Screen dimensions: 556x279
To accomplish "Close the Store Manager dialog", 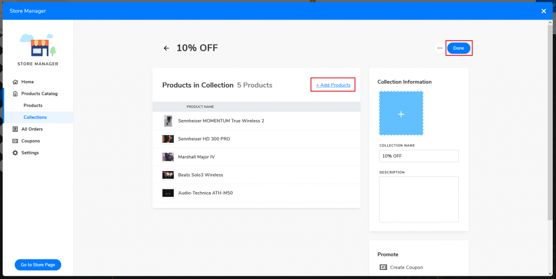I will pyautogui.click(x=544, y=11).
